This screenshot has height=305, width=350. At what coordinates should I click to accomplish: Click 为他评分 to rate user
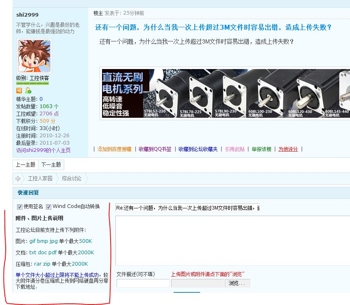(x=288, y=149)
